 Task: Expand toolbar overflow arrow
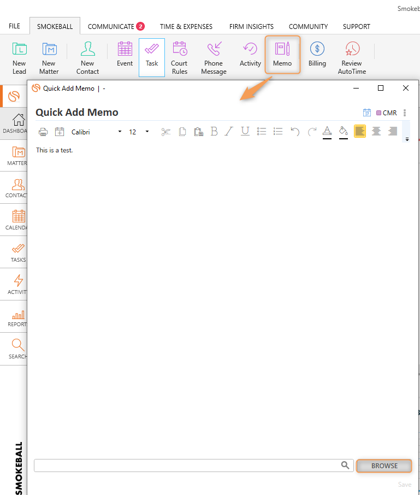[x=407, y=139]
